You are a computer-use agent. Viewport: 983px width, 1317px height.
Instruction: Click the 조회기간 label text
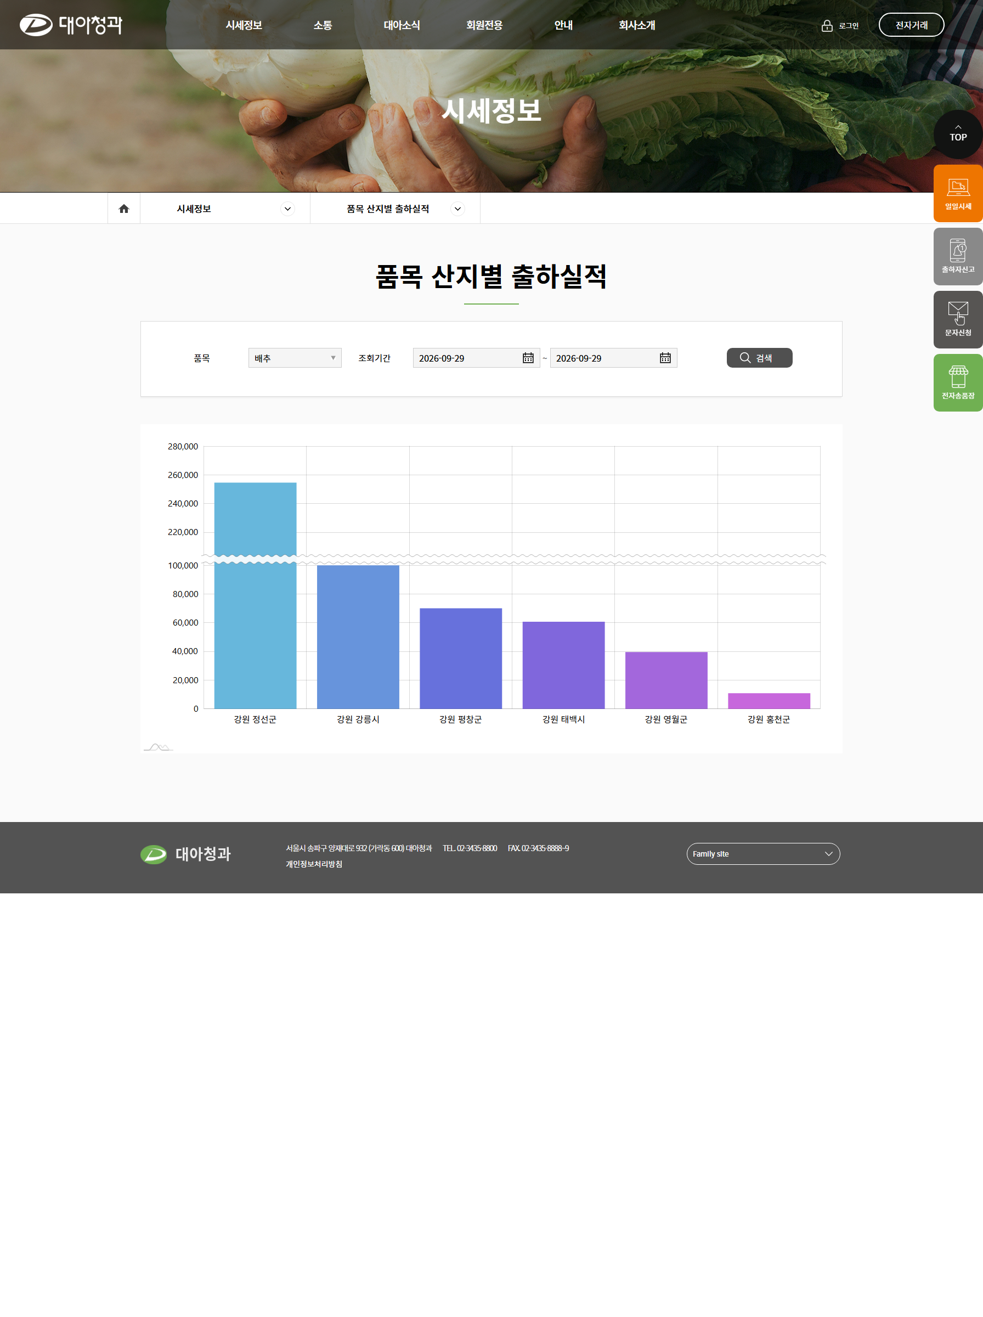click(374, 358)
